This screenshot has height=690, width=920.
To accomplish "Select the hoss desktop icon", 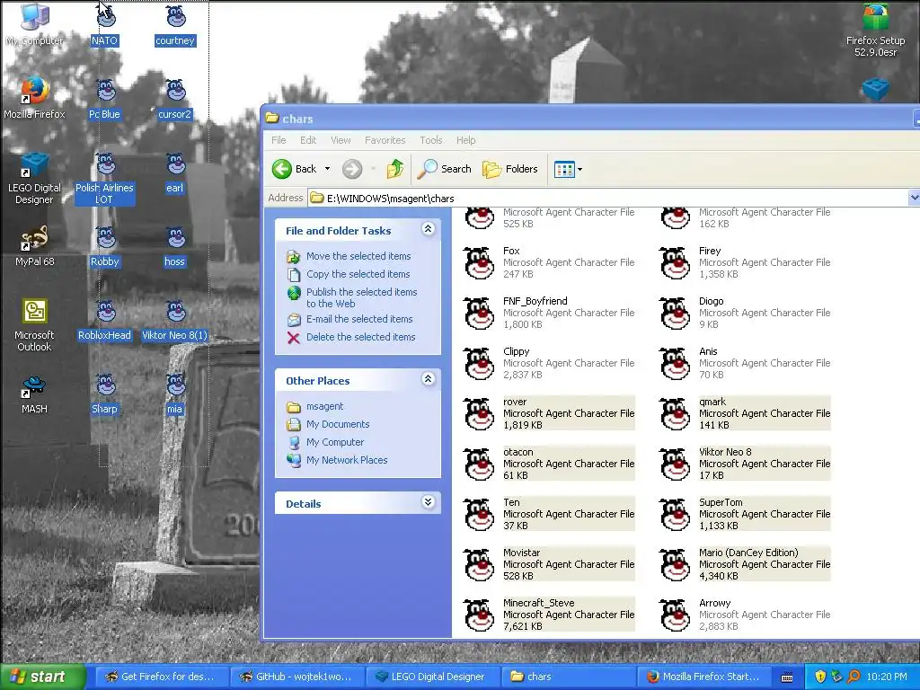I will tap(175, 239).
